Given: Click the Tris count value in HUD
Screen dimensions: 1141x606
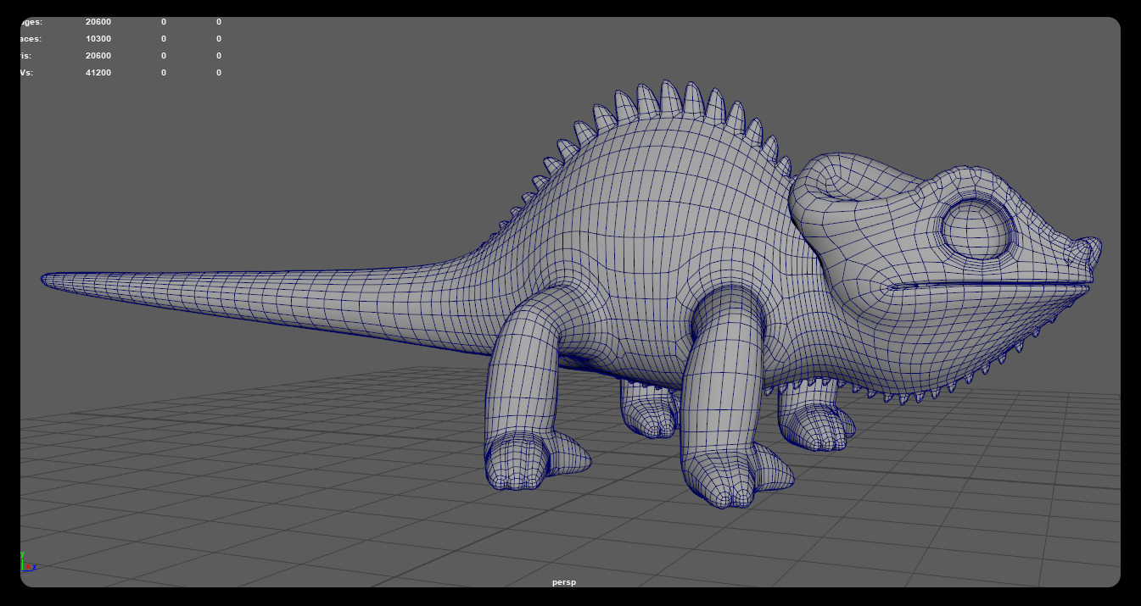Looking at the screenshot, I should click(98, 56).
